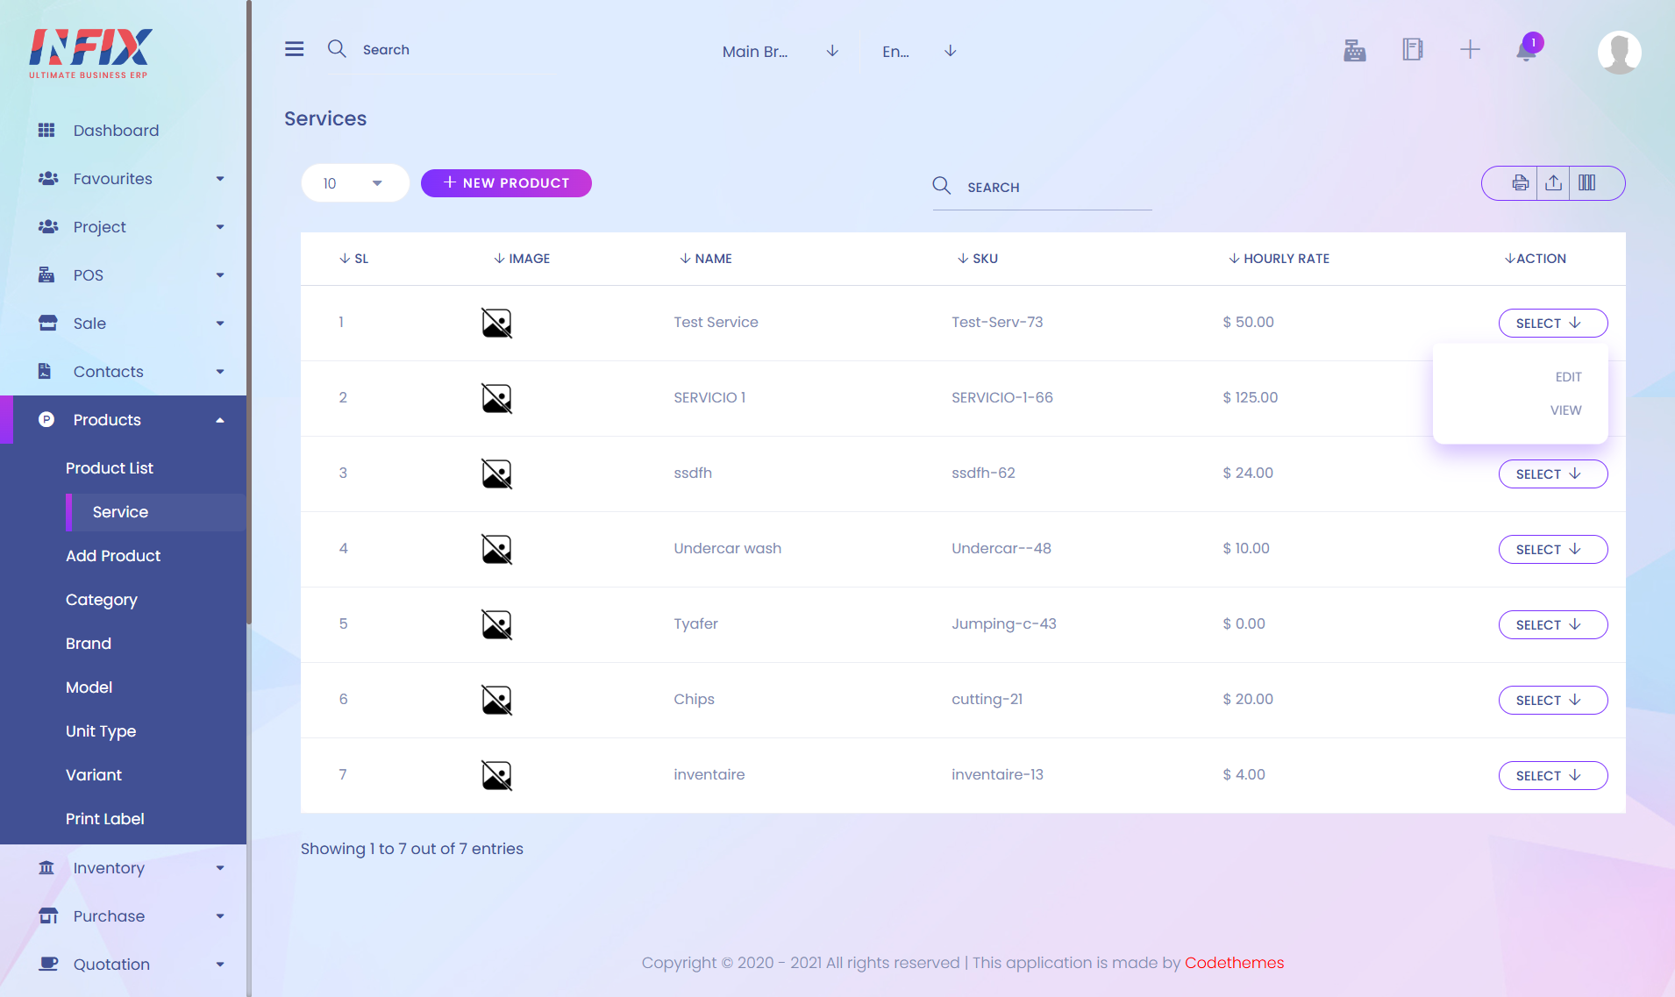Click the column visibility icon above the table
The image size is (1675, 997).
(1586, 182)
